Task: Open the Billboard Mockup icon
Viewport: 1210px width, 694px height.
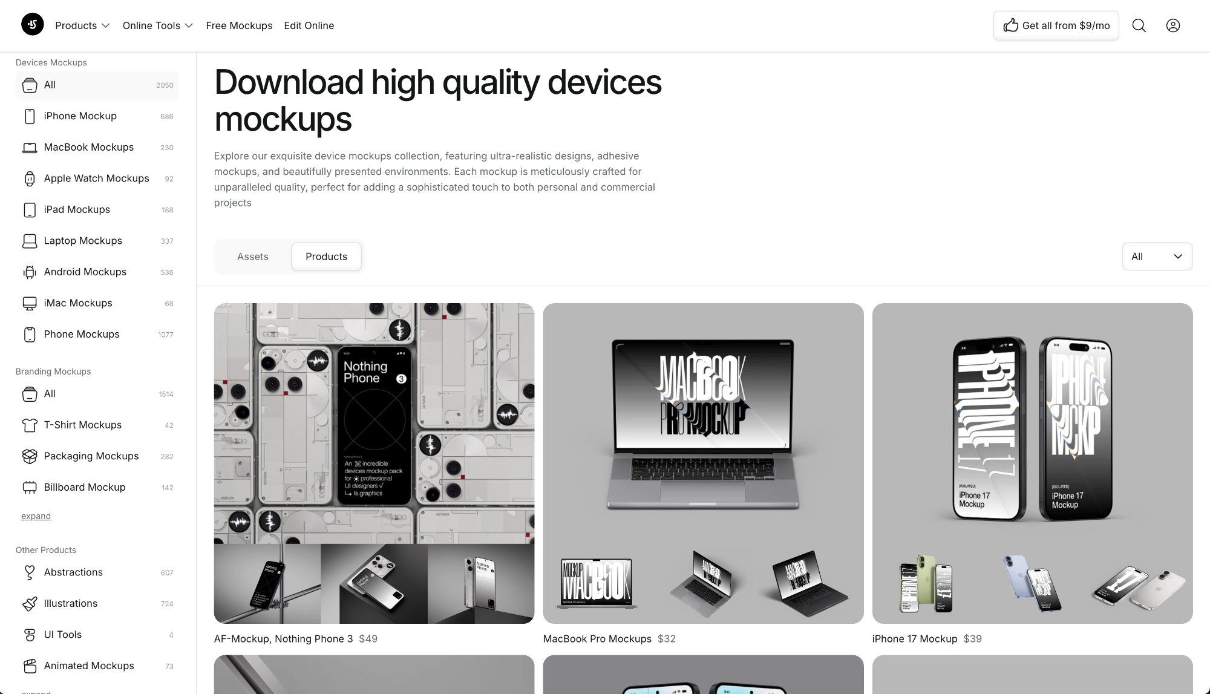Action: click(29, 488)
